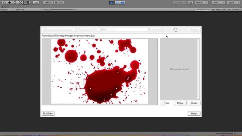
Task: Select the Rect transform tool
Action: pyautogui.click(x=26, y=3)
